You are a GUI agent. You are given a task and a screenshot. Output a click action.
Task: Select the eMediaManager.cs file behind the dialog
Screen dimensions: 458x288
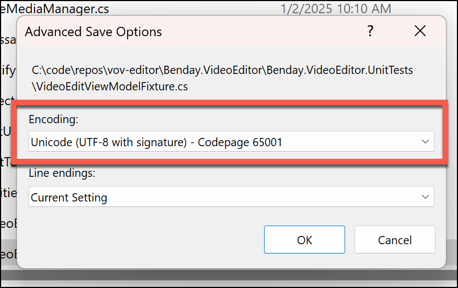55,8
